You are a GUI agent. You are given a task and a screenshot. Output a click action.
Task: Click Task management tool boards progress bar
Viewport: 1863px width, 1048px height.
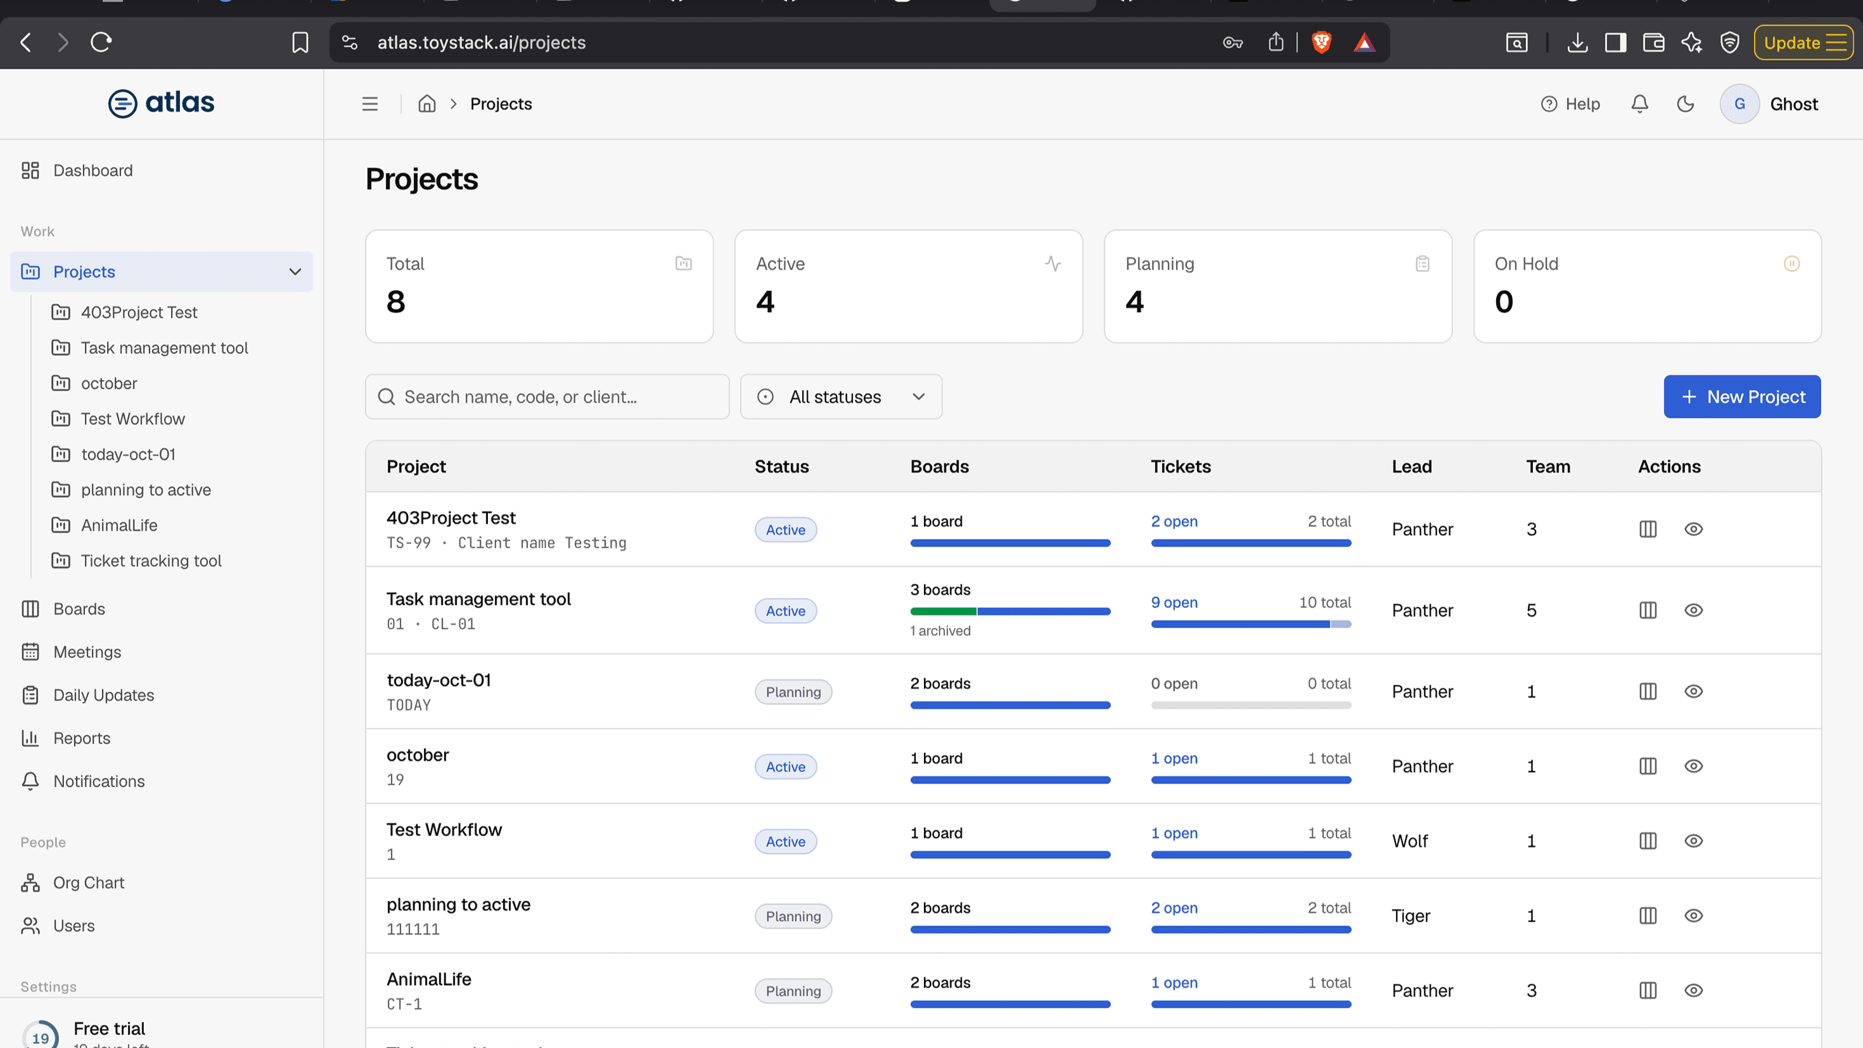click(1010, 612)
